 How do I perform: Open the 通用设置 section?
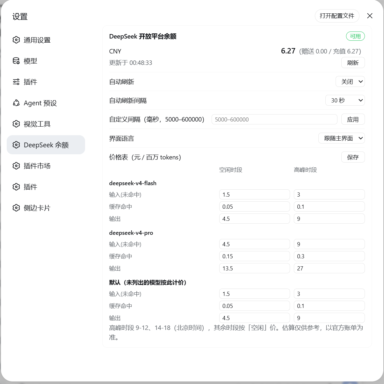(x=46, y=40)
